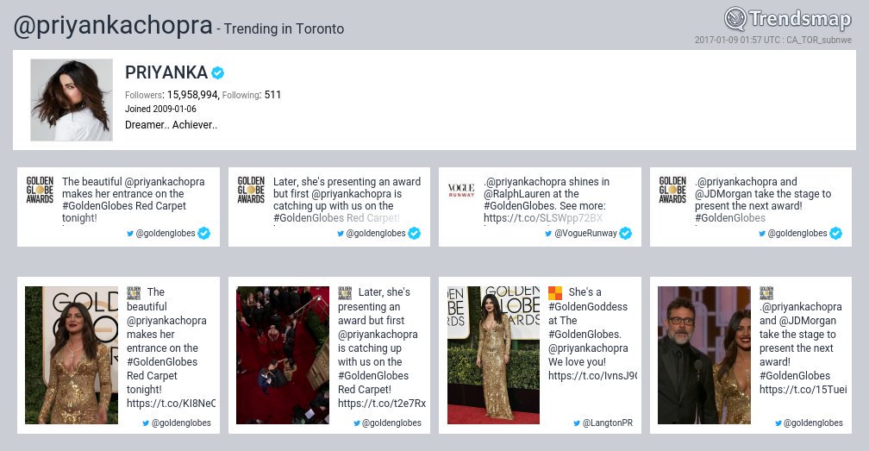Viewport: 869px width, 451px height.
Task: Click the verified badge beside PRIYANKA
Action: point(218,72)
